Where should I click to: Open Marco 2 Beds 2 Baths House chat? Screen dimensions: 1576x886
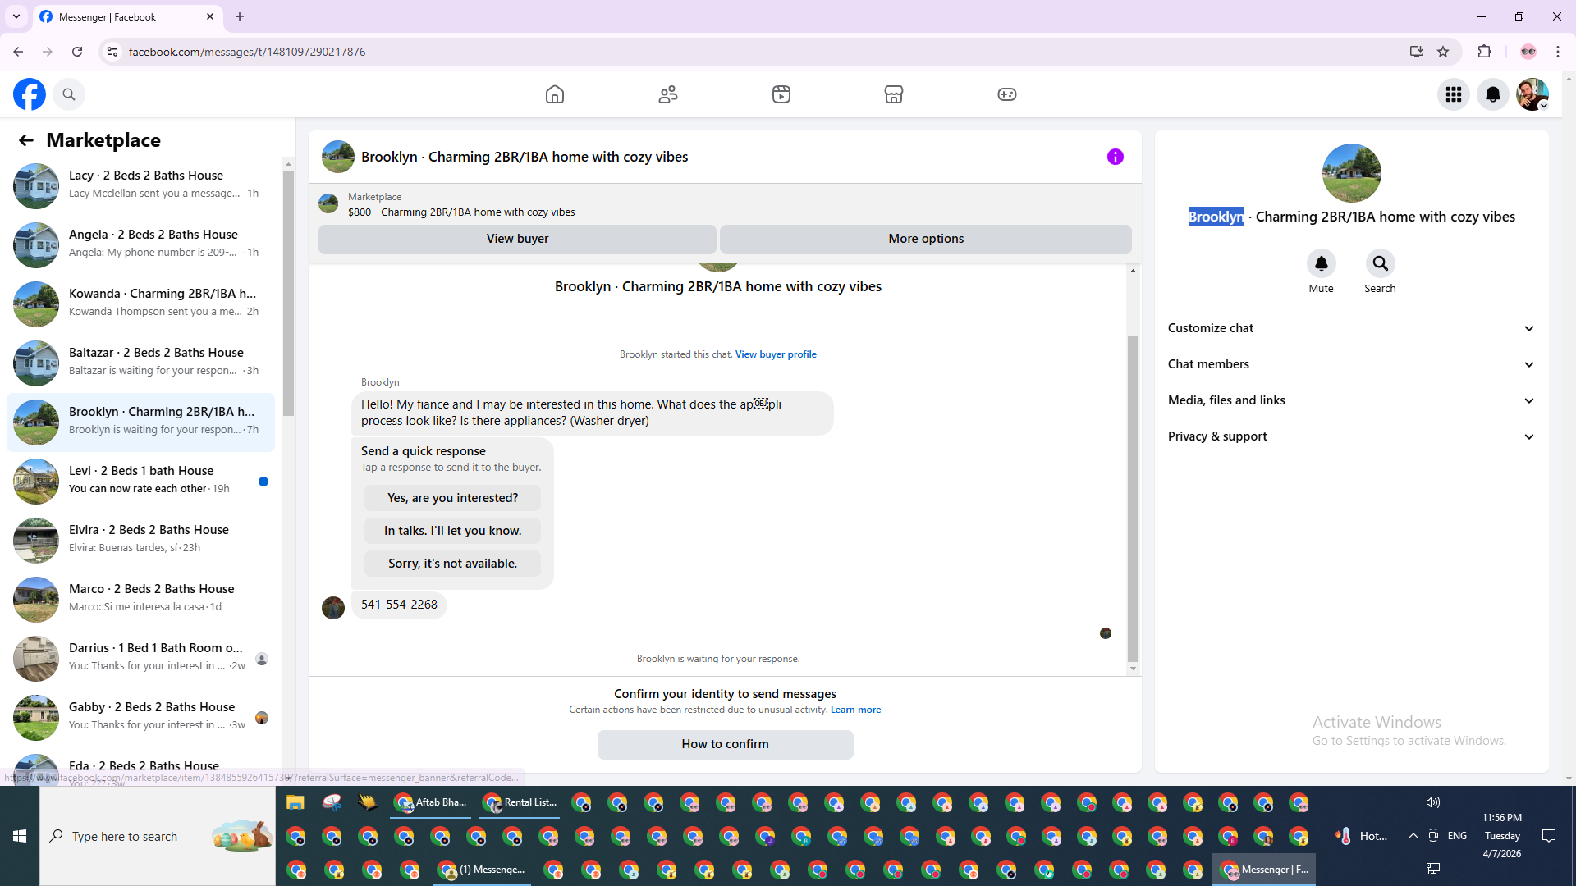141,599
